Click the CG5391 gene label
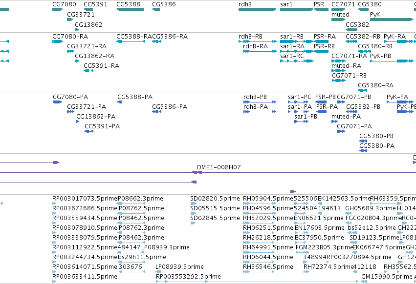The width and height of the screenshot is (416, 284). (95, 4)
